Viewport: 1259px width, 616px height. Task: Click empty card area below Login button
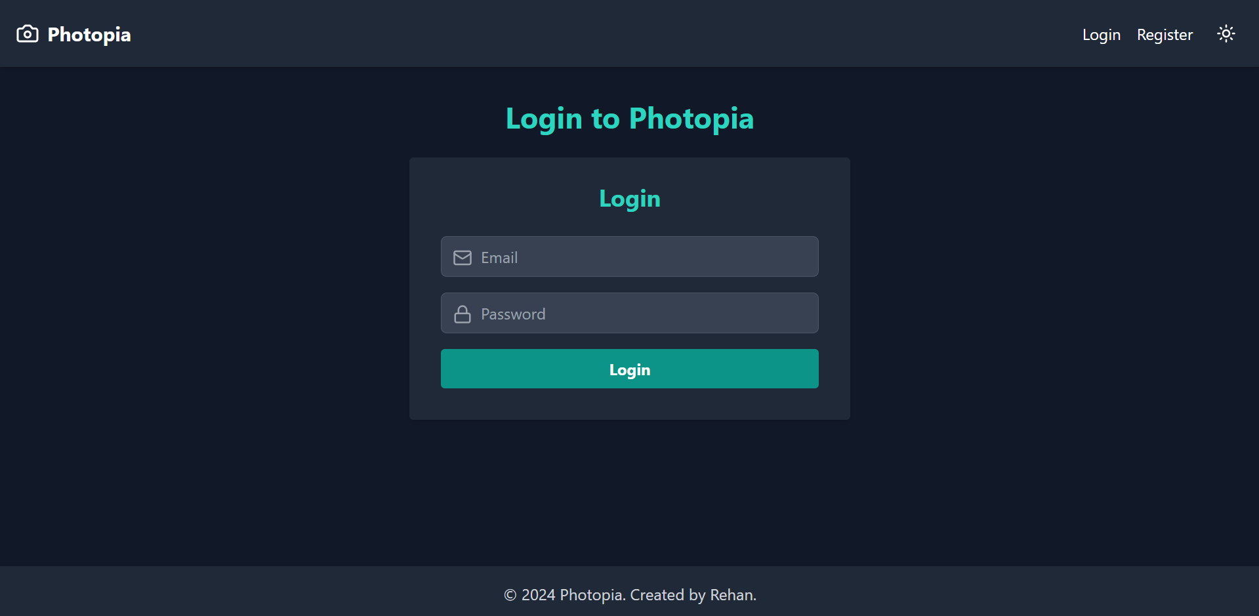(629, 404)
